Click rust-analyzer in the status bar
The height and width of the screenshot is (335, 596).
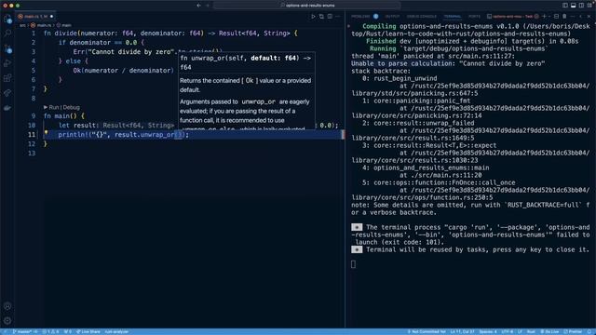(x=116, y=331)
